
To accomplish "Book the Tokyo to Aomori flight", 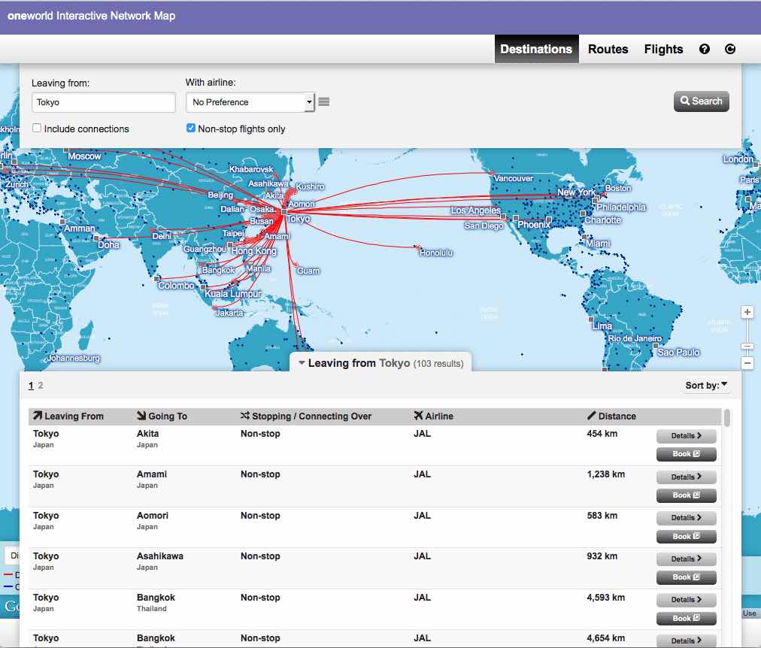I will (x=687, y=537).
